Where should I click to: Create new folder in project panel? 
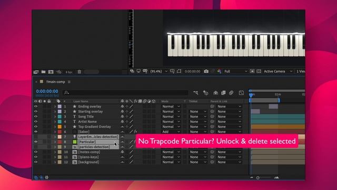43,72
